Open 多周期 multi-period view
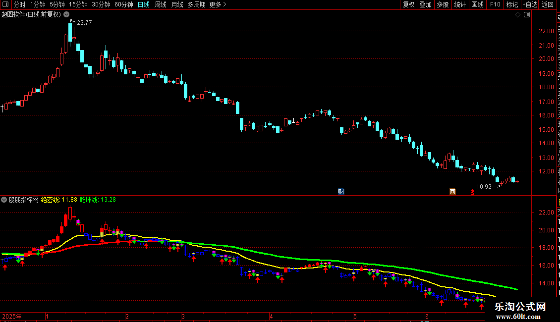 pyautogui.click(x=196, y=4)
